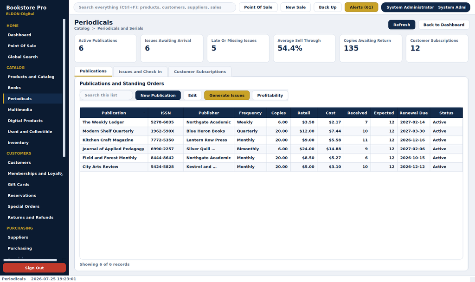
Task: Go to Special Orders
Action: pyautogui.click(x=33, y=206)
